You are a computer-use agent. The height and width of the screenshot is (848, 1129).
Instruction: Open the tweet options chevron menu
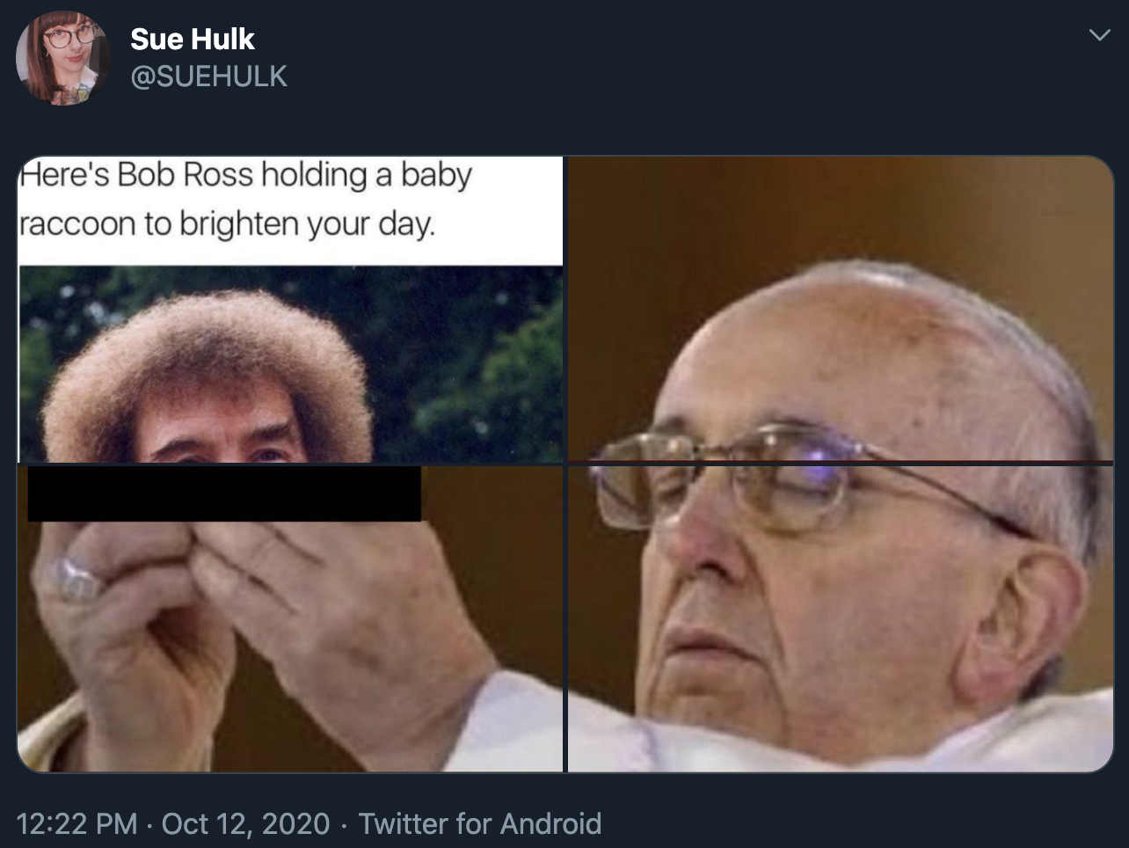click(1098, 36)
